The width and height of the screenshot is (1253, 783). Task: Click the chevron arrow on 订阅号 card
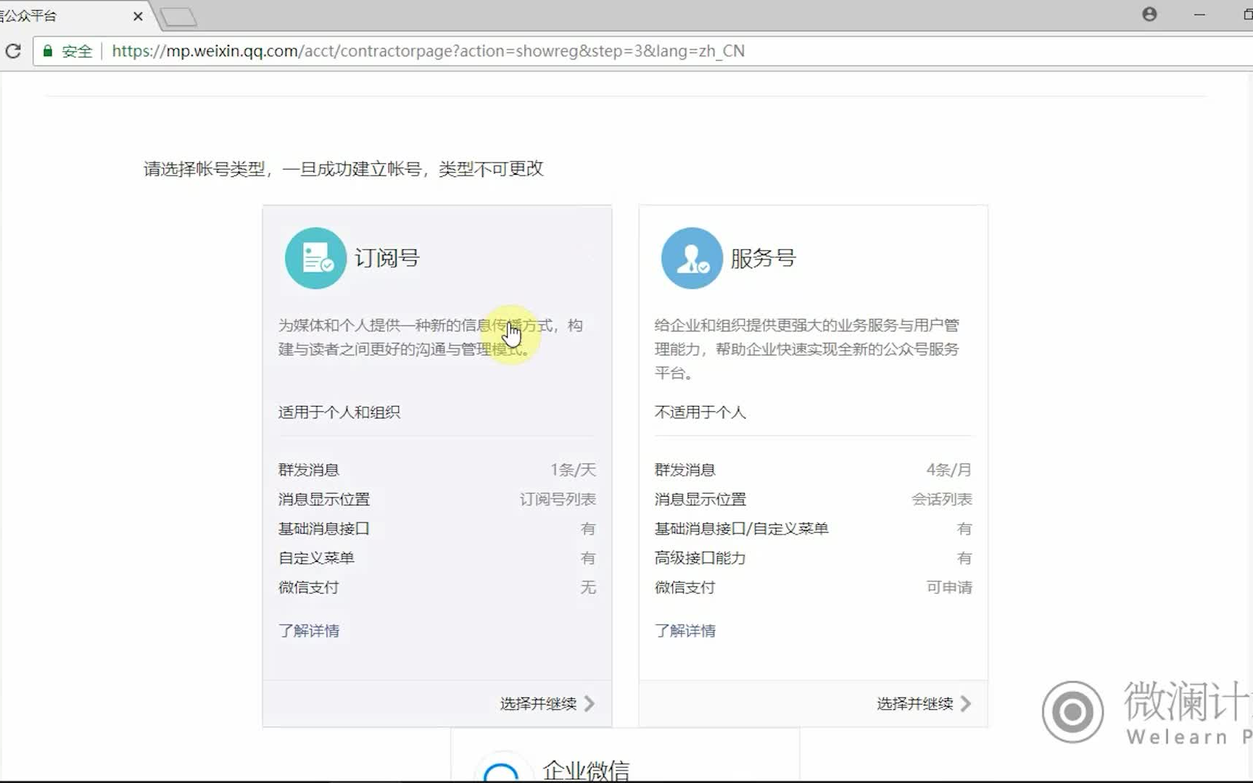(x=590, y=703)
